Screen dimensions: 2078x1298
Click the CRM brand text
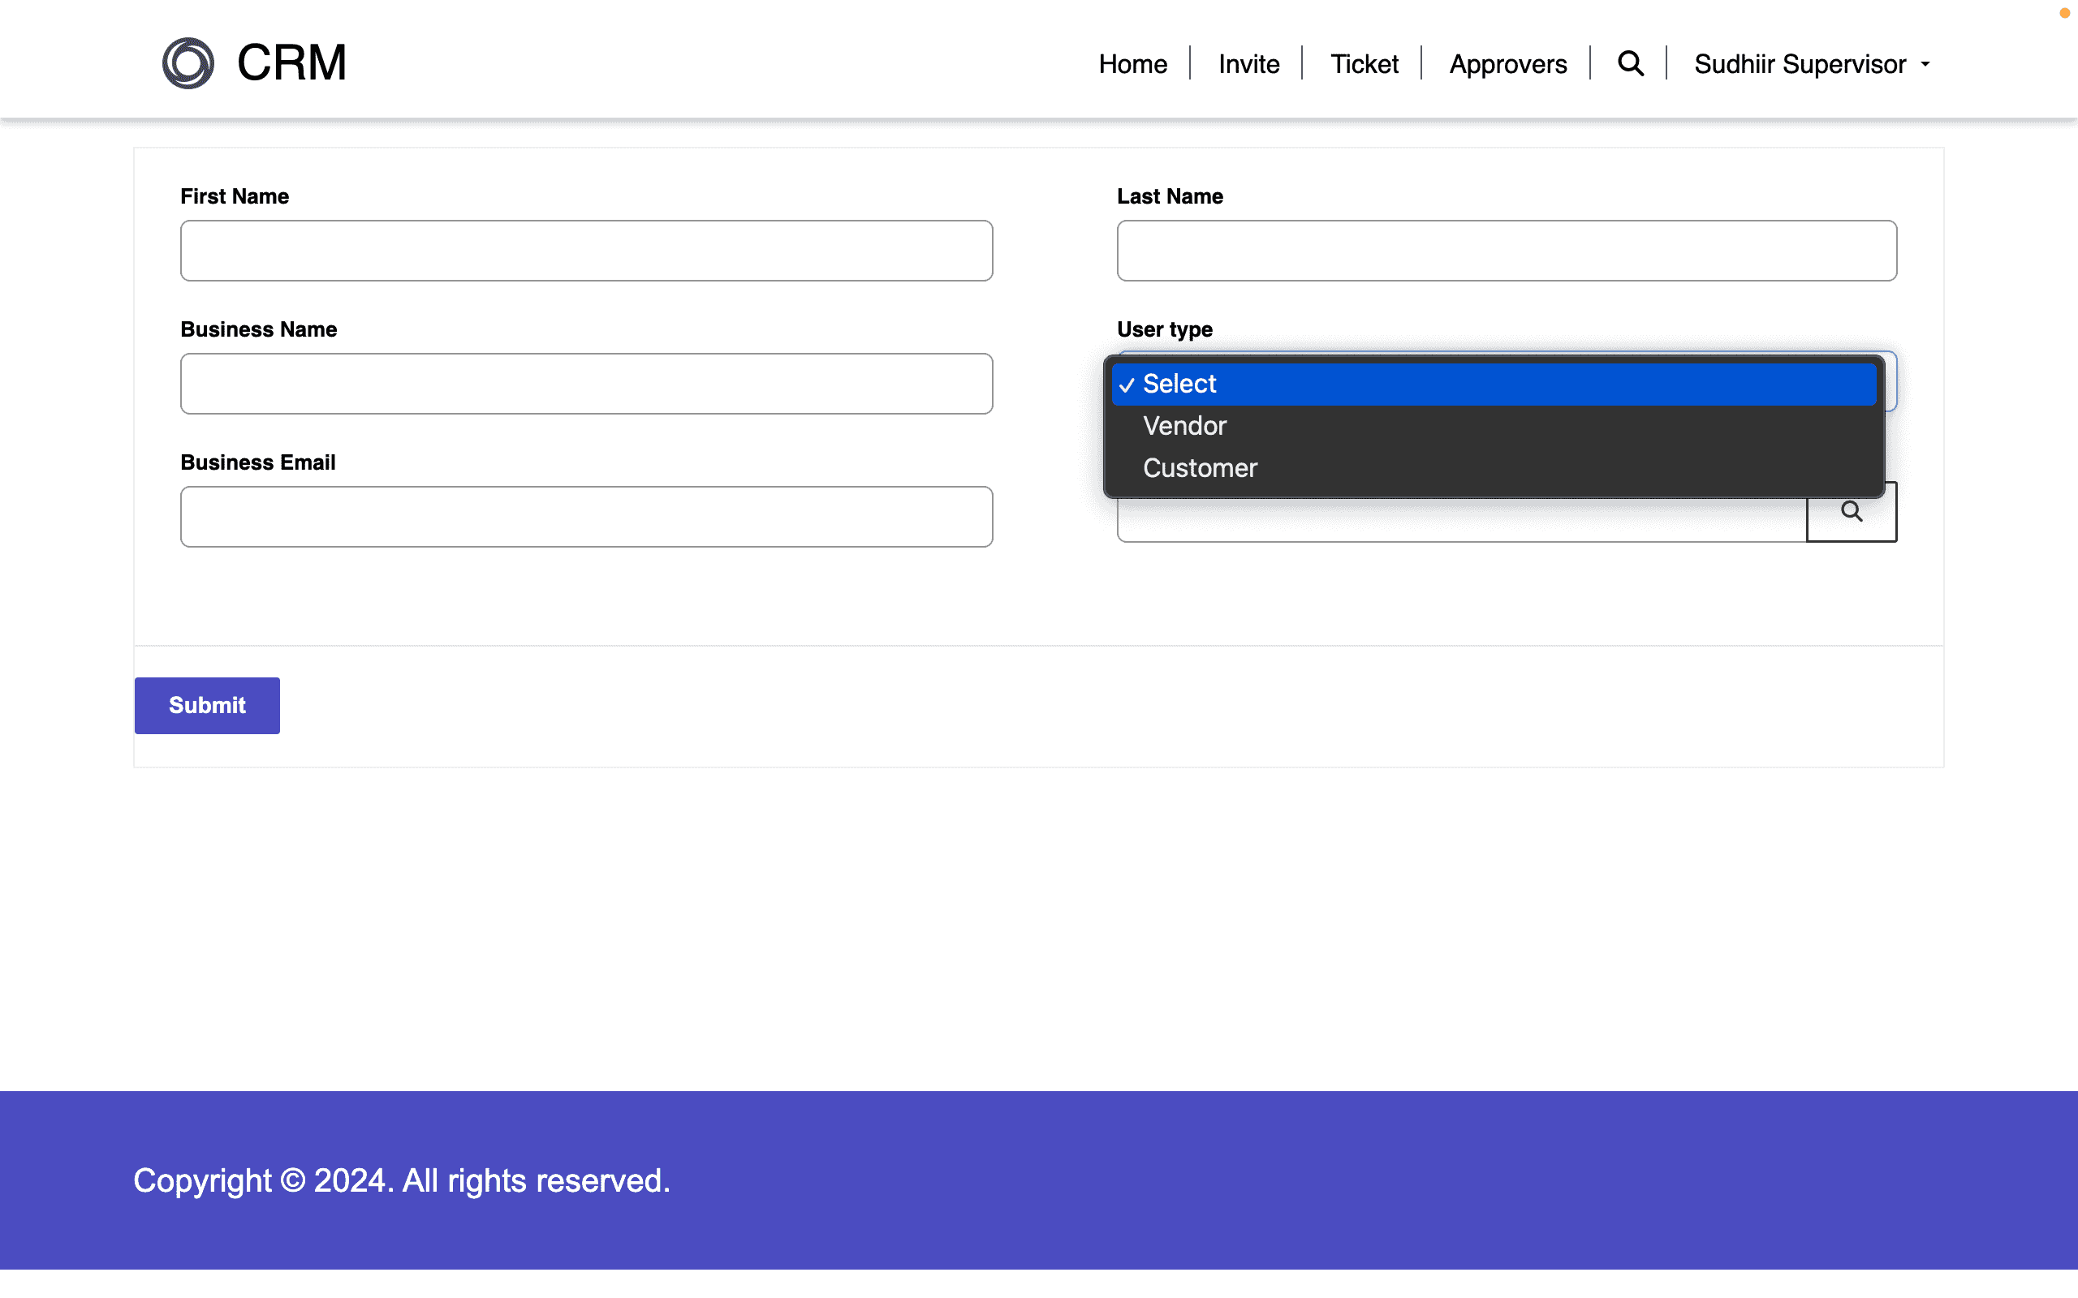pyautogui.click(x=291, y=63)
